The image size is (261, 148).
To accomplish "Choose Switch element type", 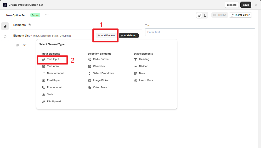I will [x=51, y=94].
